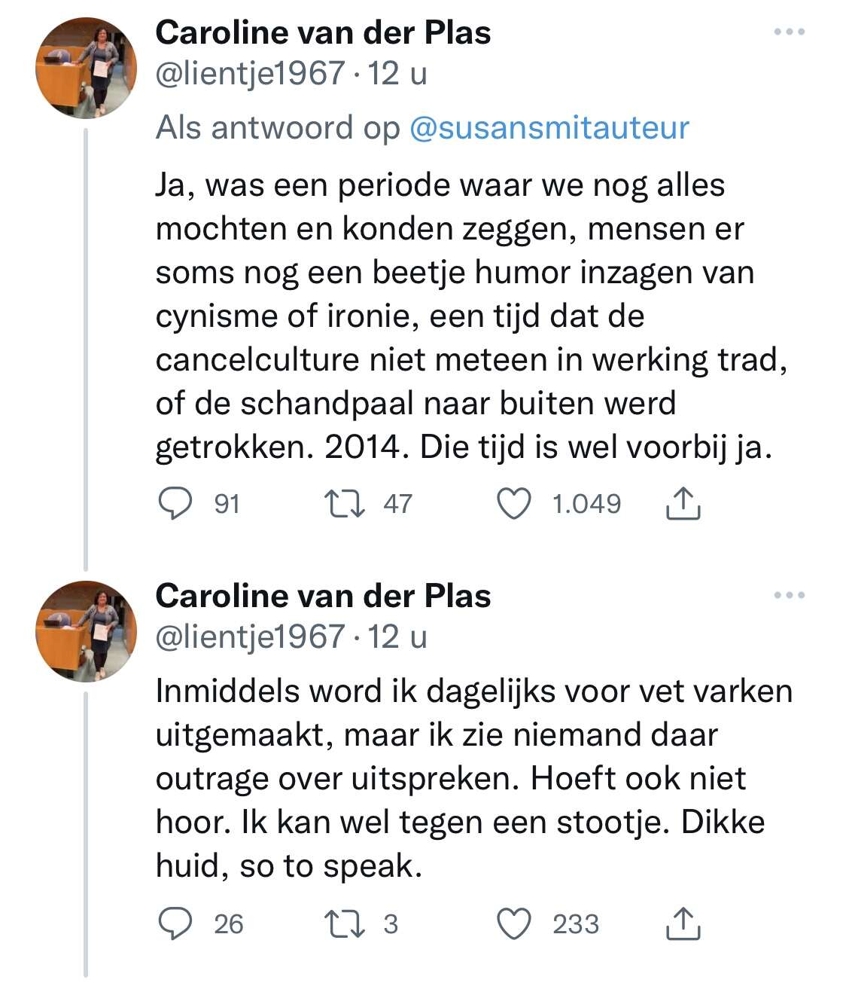846x989 pixels.
Task: Retweet the tweet with 3 retweets
Action: tap(344, 923)
